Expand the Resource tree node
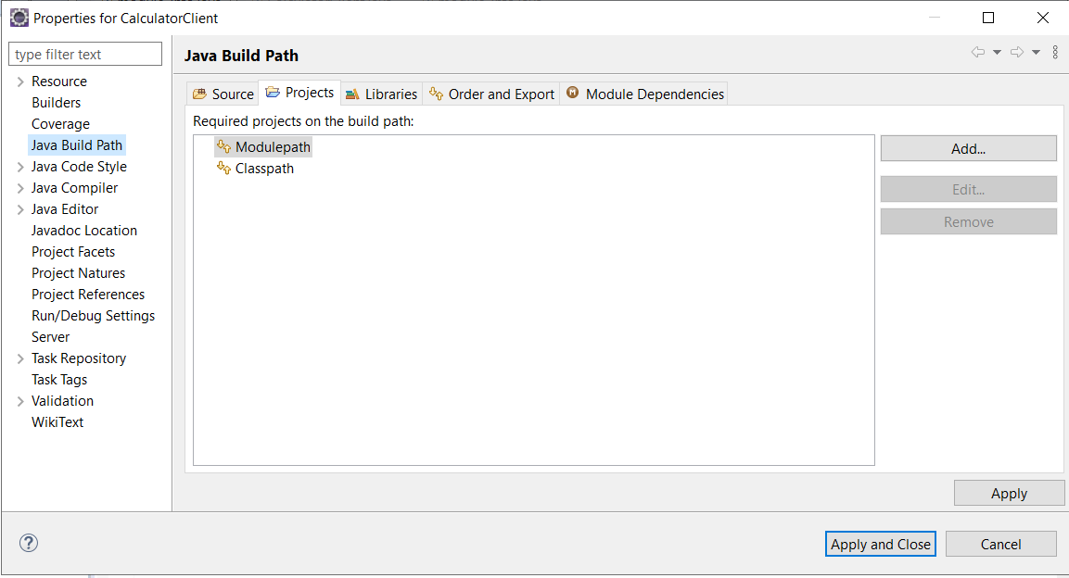Image resolution: width=1069 pixels, height=578 pixels. 20,82
